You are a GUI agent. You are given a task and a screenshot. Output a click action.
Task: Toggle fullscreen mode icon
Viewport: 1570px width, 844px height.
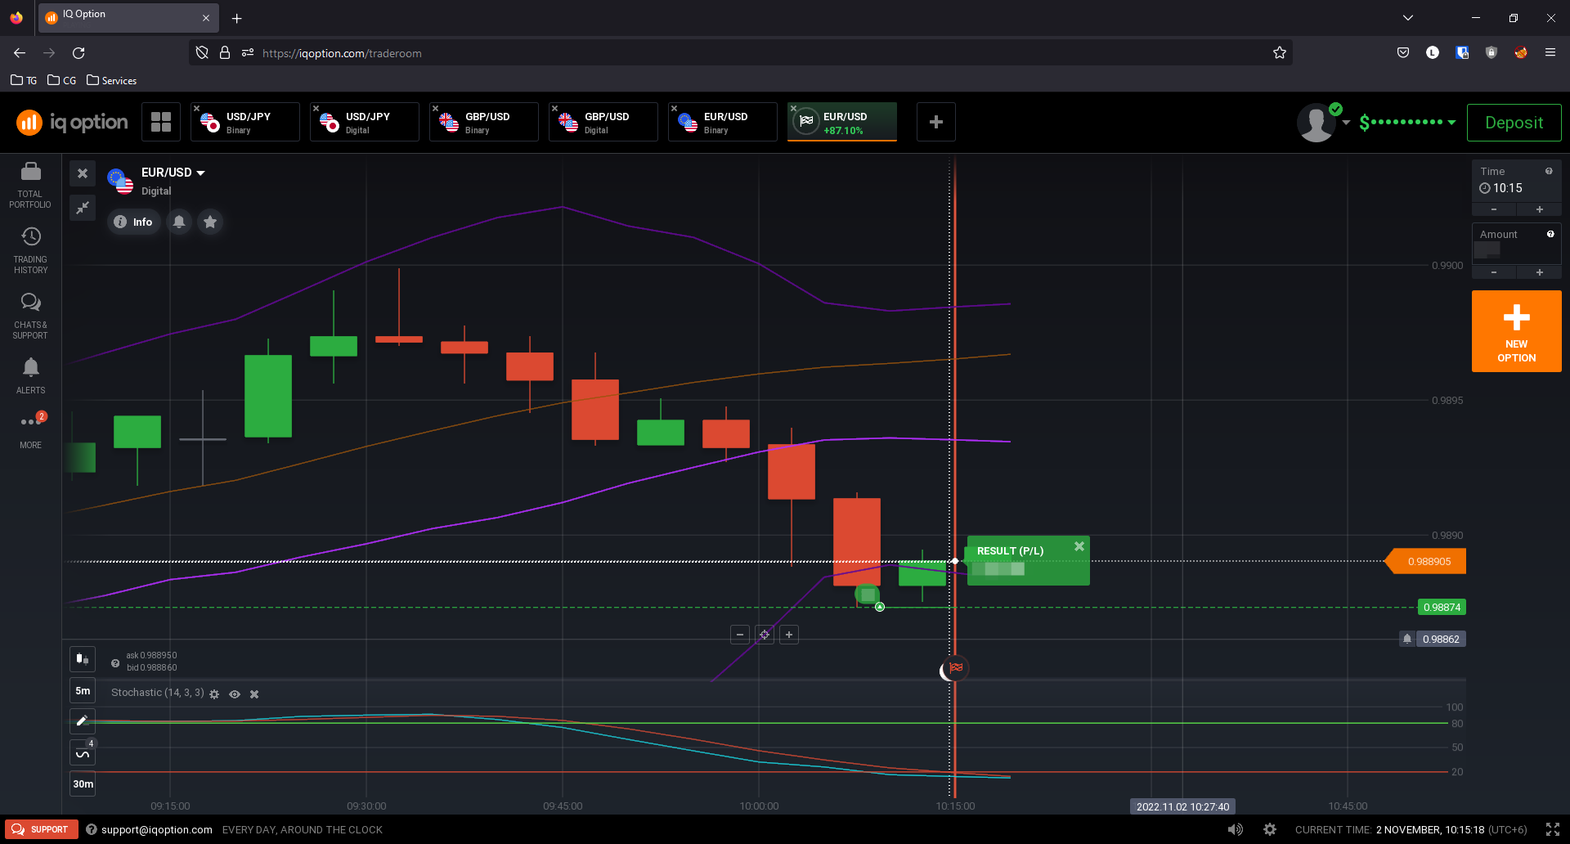(1553, 829)
